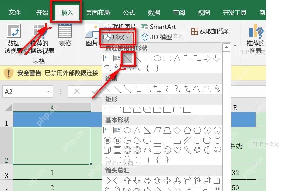Open the SmartArt graphic dialog
The image size is (306, 191).
[159, 27]
